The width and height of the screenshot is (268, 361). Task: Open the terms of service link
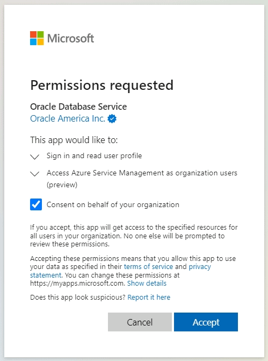click(148, 267)
